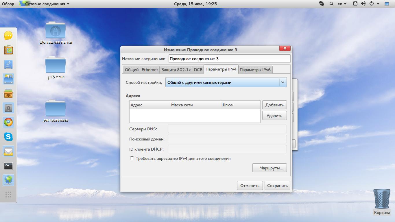This screenshot has height=222, width=395.
Task: Click the Skype status tray icon
Action: (x=322, y=4)
